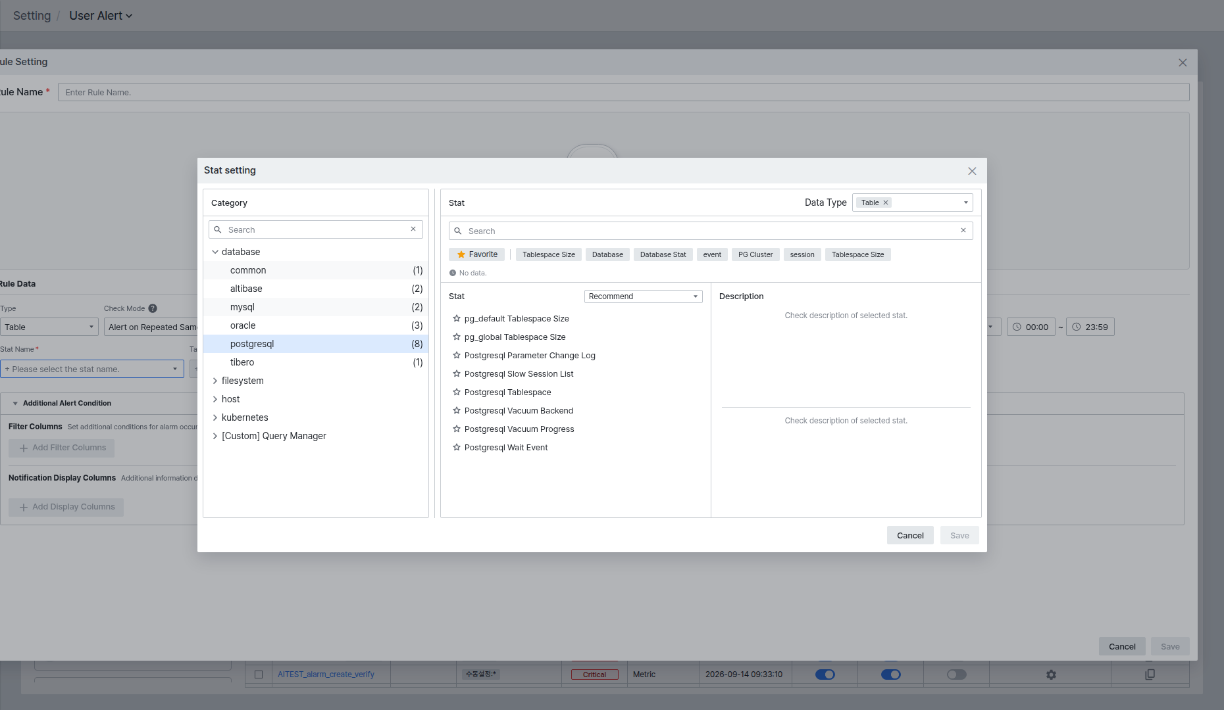Open the Recommend sort dropdown
1224x710 pixels.
tap(643, 296)
